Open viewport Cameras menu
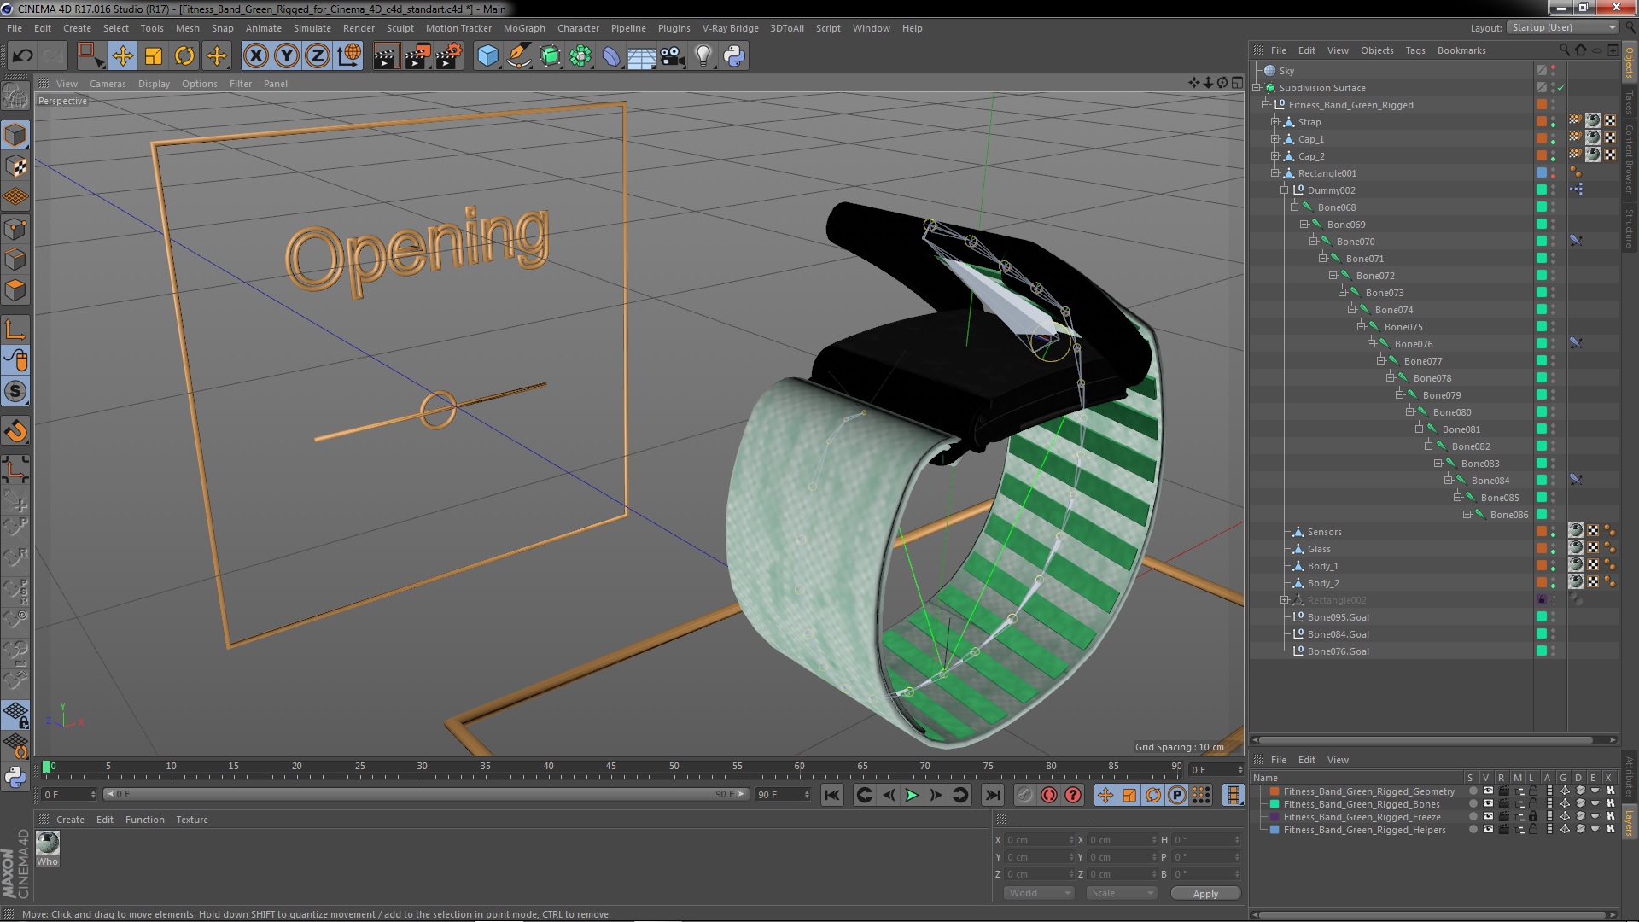The height and width of the screenshot is (922, 1639). pyautogui.click(x=108, y=84)
